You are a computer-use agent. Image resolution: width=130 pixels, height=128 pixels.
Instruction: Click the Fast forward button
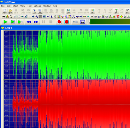click(36, 22)
